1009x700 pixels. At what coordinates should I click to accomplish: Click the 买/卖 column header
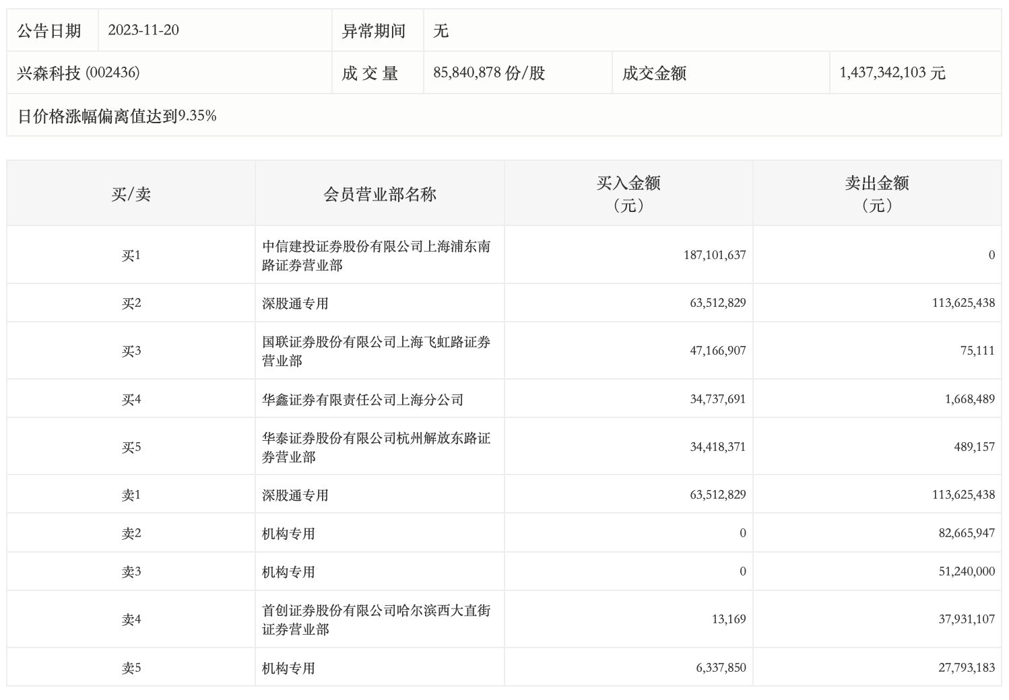131,194
